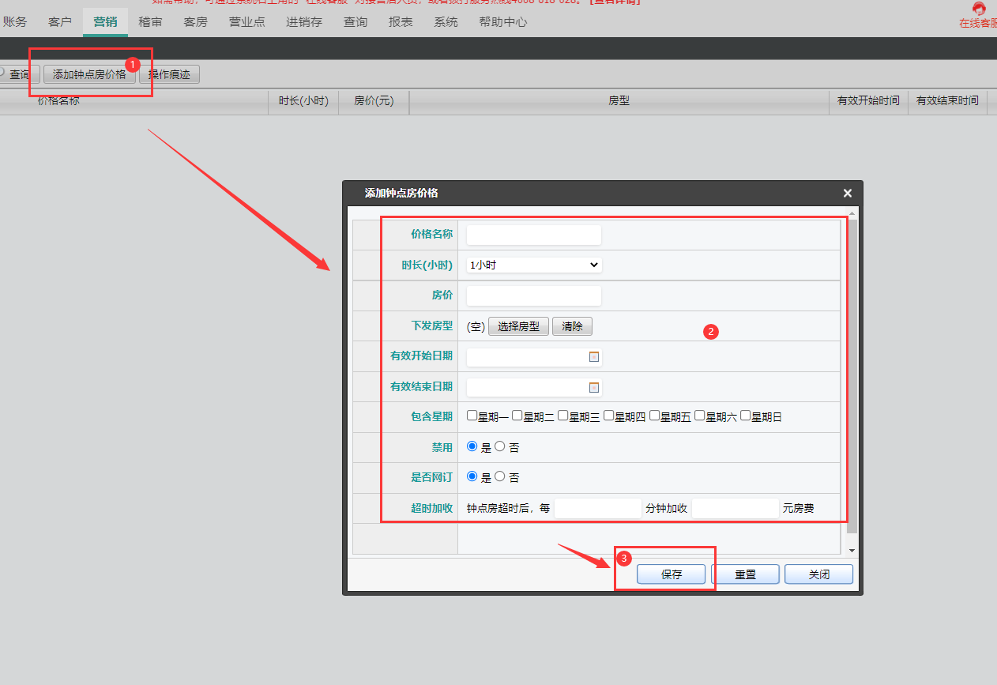Focus the overtime surcharge amount field
997x685 pixels.
click(x=736, y=508)
